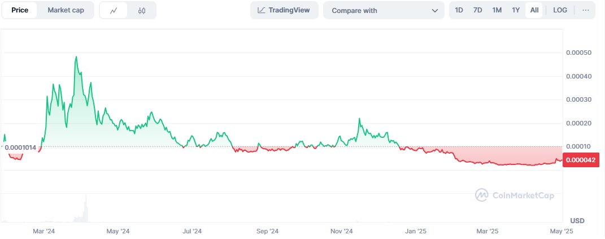Screen dimensions: 605x239
Task: Set chart range to 7D
Action: pos(478,10)
